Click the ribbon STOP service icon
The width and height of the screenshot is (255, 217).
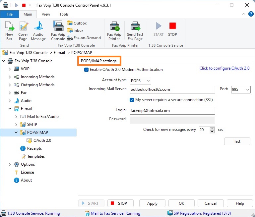(x=172, y=26)
